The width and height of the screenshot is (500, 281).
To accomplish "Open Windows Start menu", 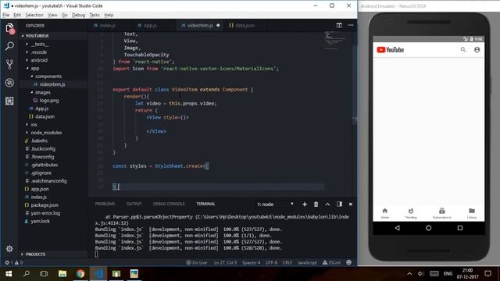I will coord(9,274).
